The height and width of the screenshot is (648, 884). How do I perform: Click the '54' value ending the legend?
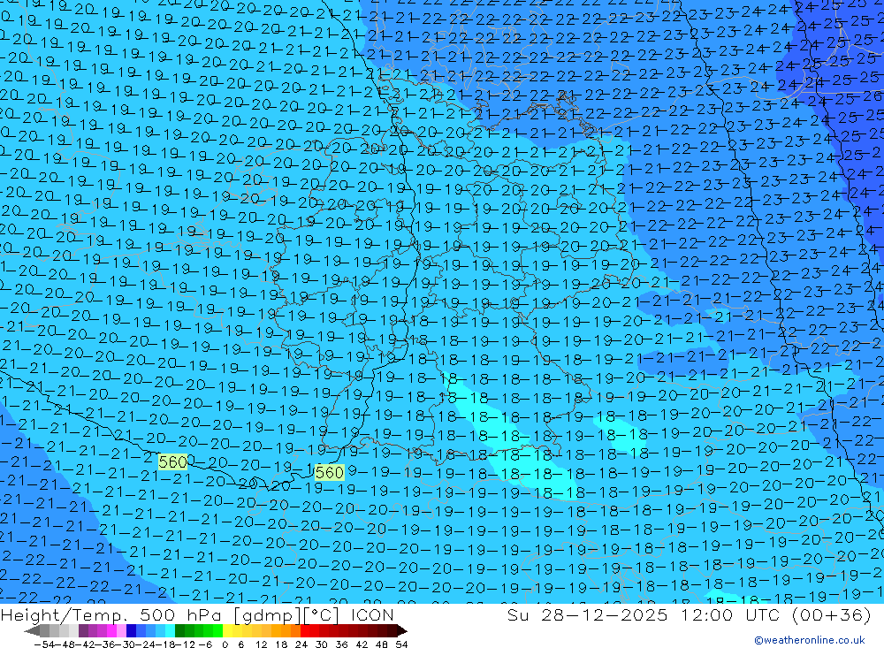click(x=401, y=644)
